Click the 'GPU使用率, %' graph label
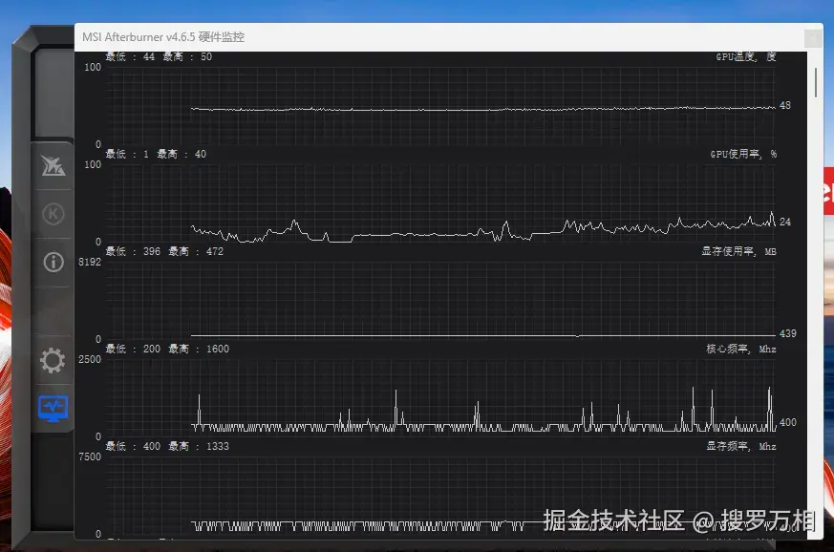This screenshot has height=552, width=834. (743, 154)
